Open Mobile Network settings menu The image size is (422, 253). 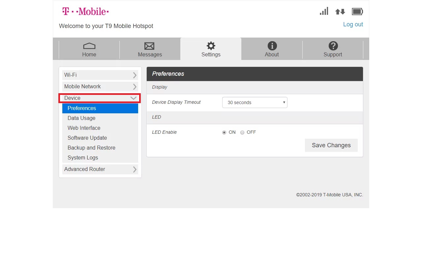point(100,87)
